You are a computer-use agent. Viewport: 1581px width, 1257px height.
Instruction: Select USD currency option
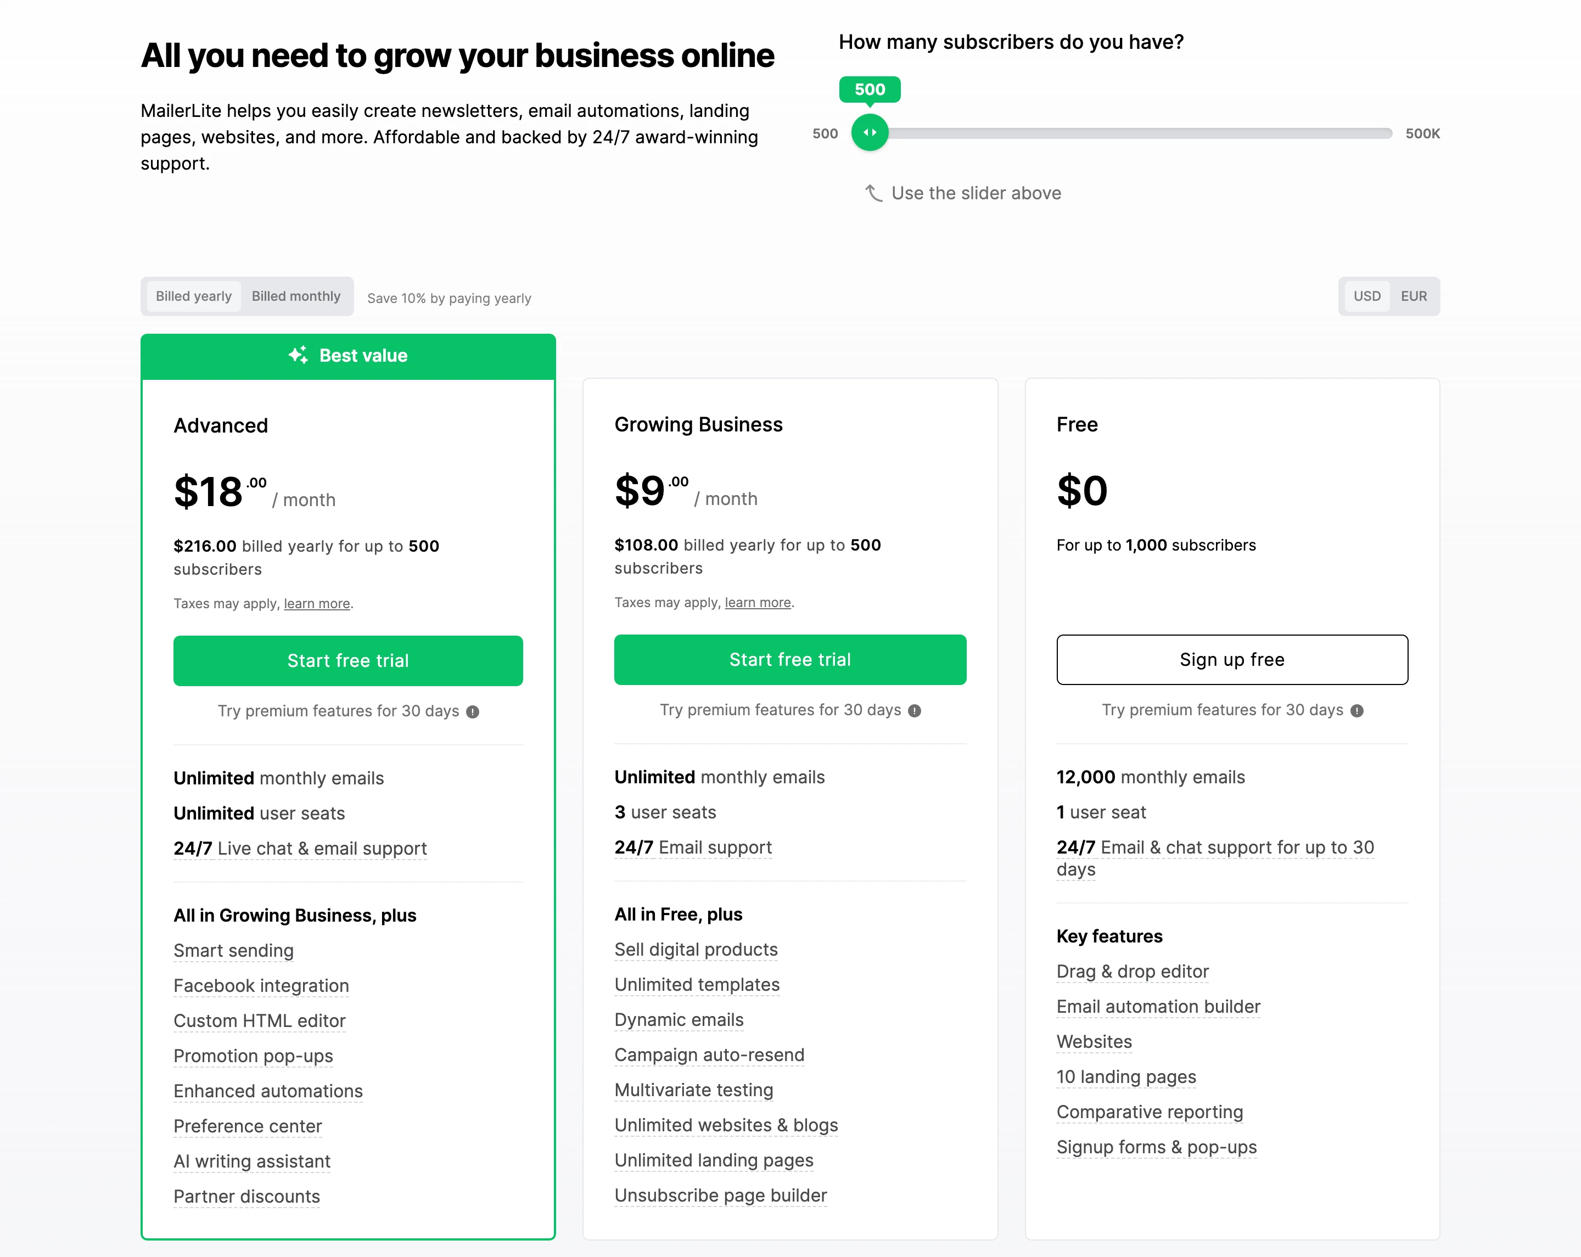point(1367,296)
